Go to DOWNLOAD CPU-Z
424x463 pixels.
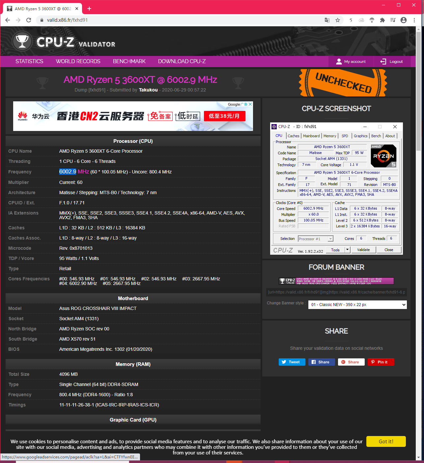(x=182, y=61)
